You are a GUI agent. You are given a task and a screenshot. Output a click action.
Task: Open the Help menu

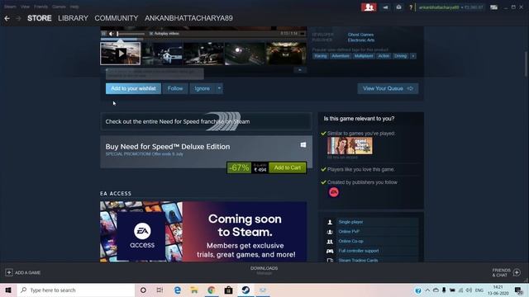coord(74,7)
